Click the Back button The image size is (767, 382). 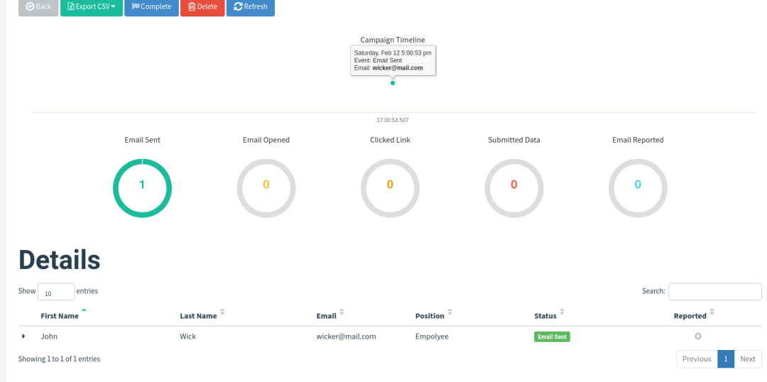tap(38, 7)
